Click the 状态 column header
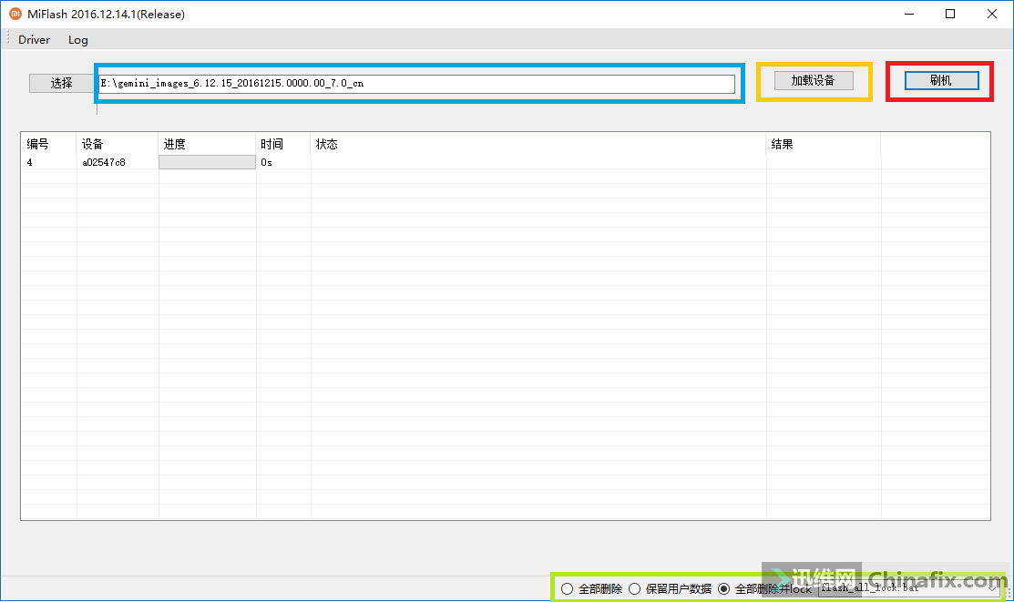Viewport: 1014px width, 602px height. 327,144
